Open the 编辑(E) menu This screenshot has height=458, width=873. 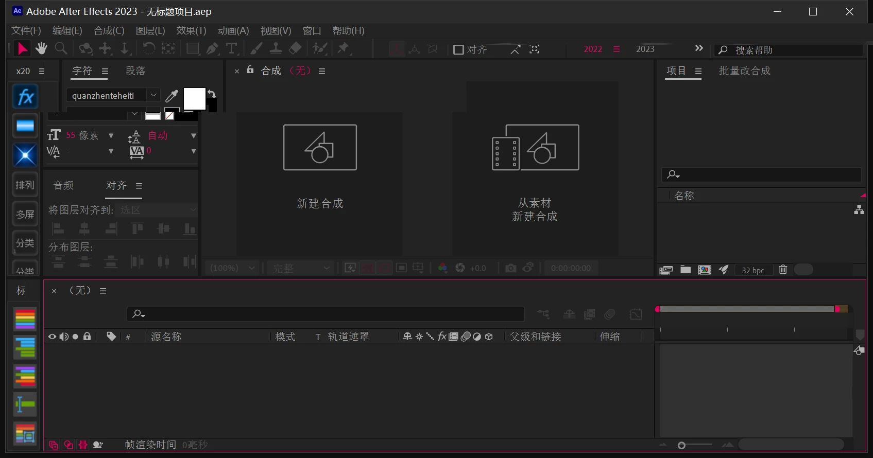(67, 31)
